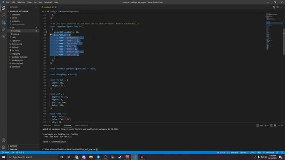285x160 pixels.
Task: Select the Terminal panel tab
Action: coord(68,125)
